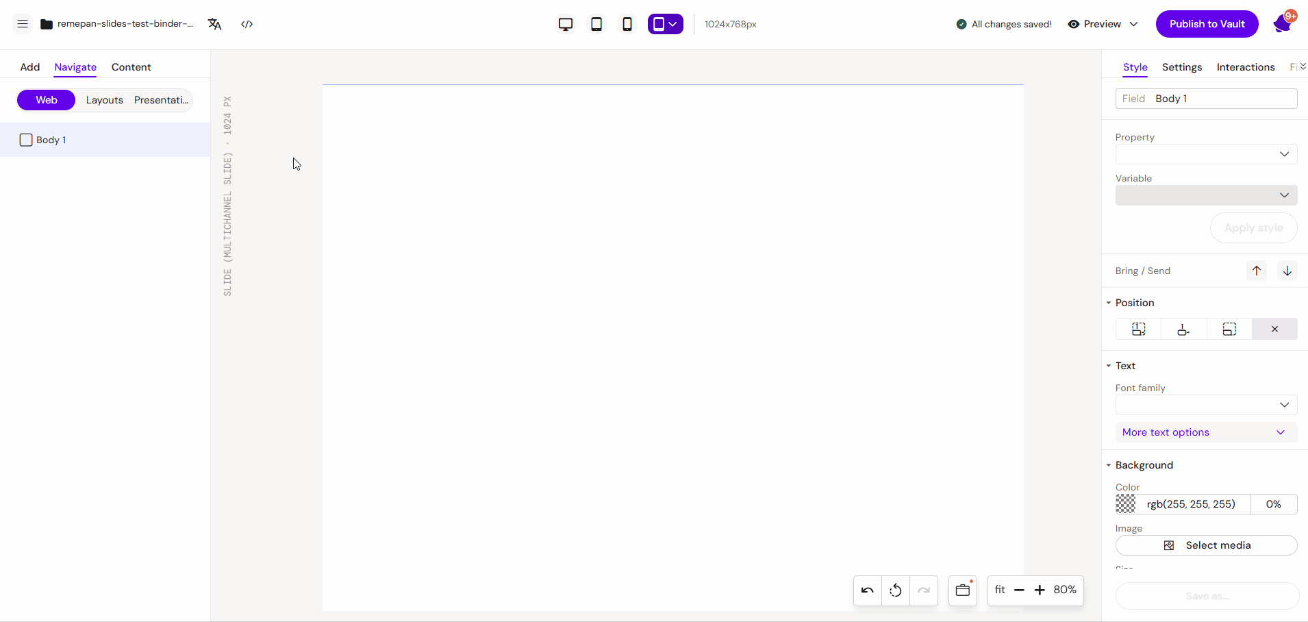
Task: Select the X no-position option
Action: pos(1274,329)
